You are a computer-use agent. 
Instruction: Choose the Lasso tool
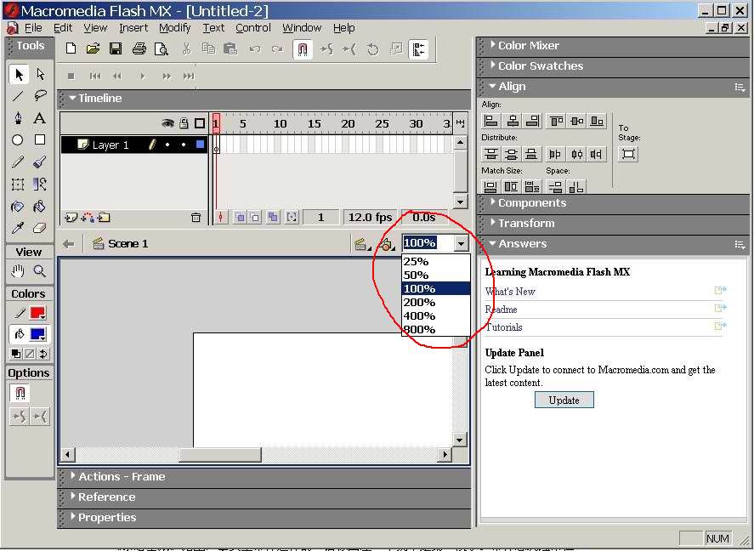pyautogui.click(x=41, y=96)
